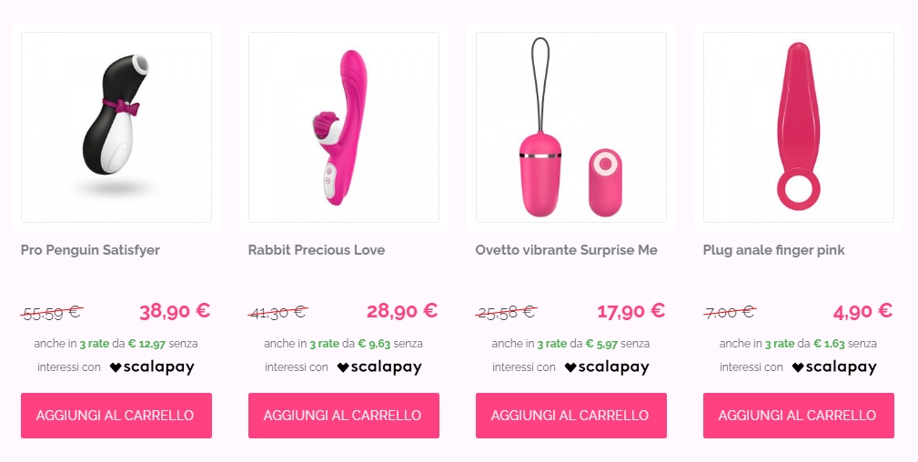Image resolution: width=918 pixels, height=462 pixels.
Task: Click the 3 rate da € 1,63 text
Action: pyautogui.click(x=805, y=344)
